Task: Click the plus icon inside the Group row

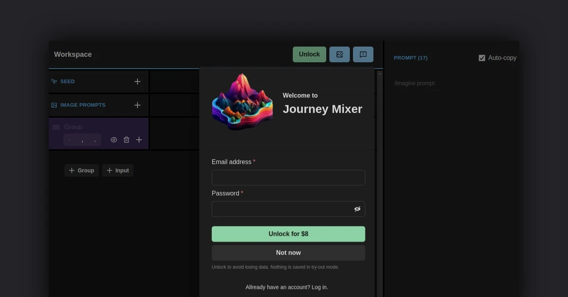Action: 139,140
